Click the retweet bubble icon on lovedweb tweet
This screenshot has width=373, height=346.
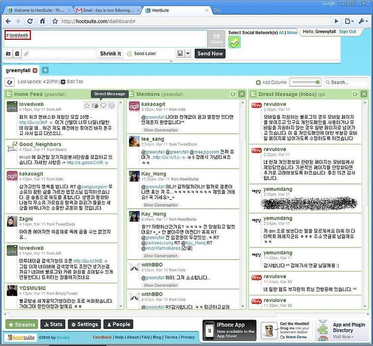point(111,105)
